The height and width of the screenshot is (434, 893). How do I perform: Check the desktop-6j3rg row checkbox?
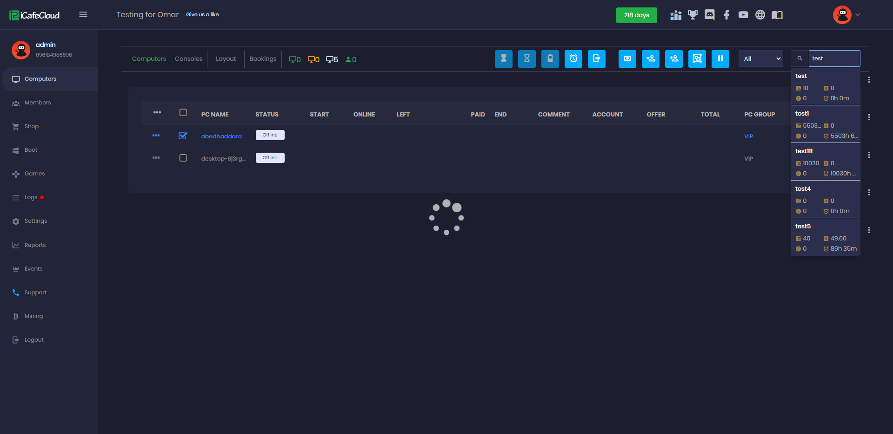[183, 158]
